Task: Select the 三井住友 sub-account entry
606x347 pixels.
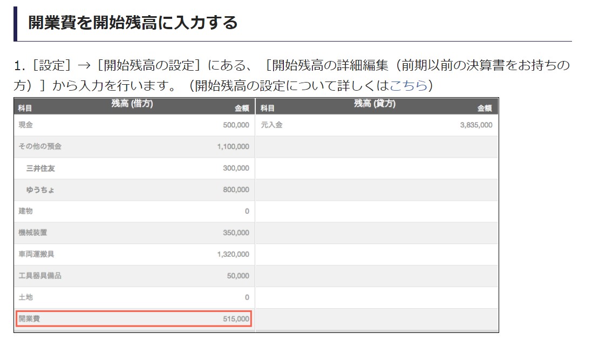Action: tap(40, 168)
